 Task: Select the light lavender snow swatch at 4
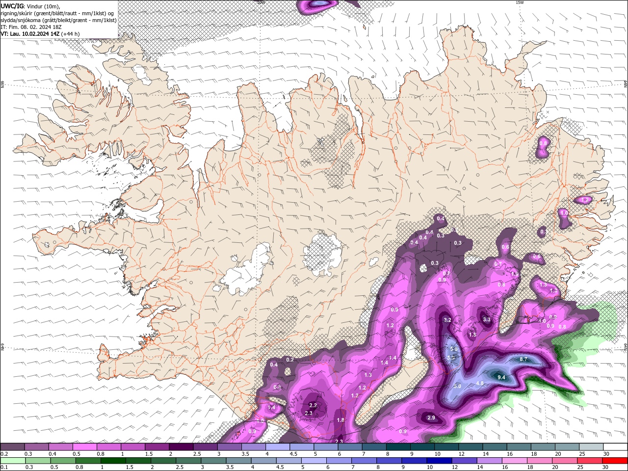(x=278, y=447)
